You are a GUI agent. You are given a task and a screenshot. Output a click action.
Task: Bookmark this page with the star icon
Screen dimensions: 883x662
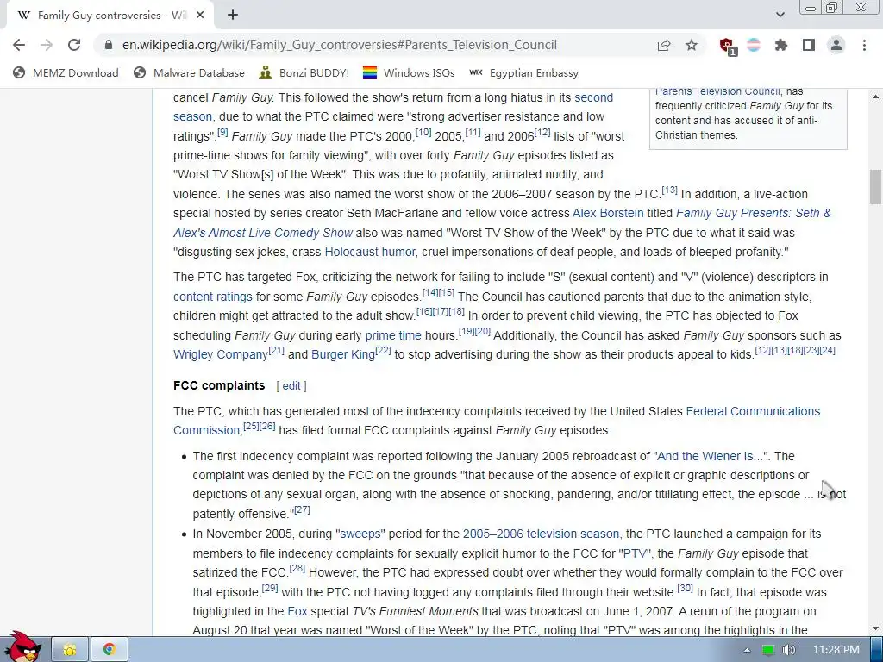[x=692, y=45]
